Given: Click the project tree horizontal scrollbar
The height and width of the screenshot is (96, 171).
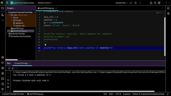Looking at the screenshot, I should pyautogui.click(x=11, y=60).
